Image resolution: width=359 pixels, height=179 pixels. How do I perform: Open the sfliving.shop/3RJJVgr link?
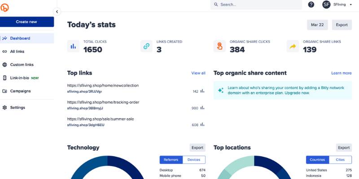coord(84,92)
